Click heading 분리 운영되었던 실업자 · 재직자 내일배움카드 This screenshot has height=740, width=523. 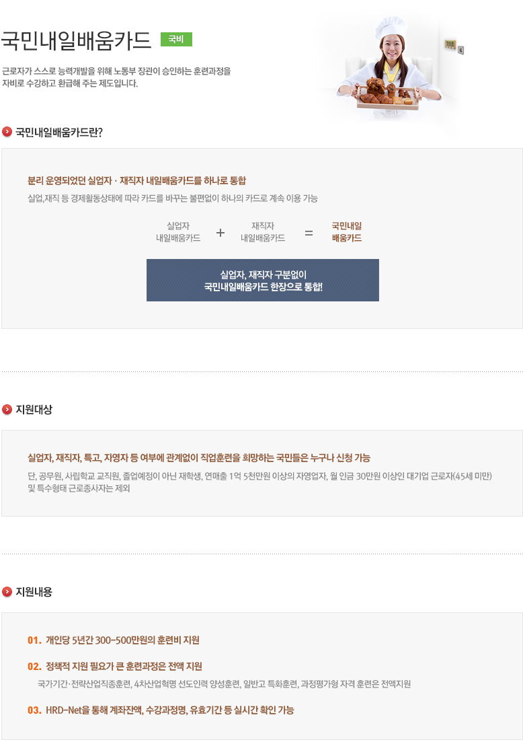(x=136, y=181)
